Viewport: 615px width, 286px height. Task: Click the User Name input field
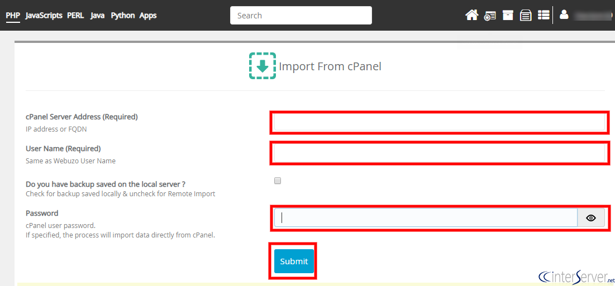(439, 153)
